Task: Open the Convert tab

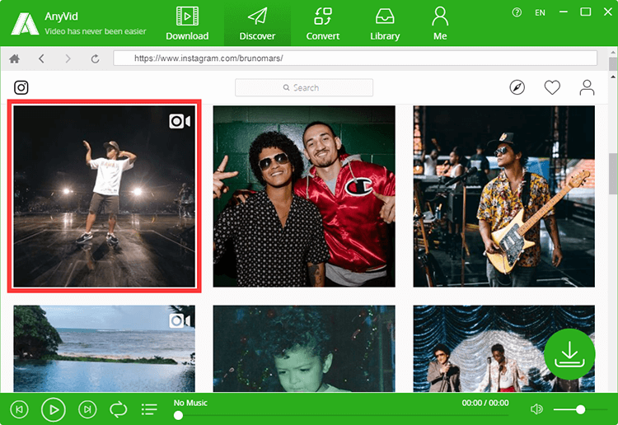Action: click(323, 24)
